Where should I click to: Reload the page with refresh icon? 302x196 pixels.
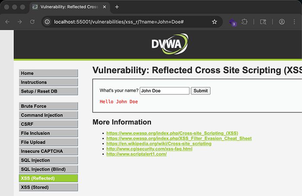point(32,22)
